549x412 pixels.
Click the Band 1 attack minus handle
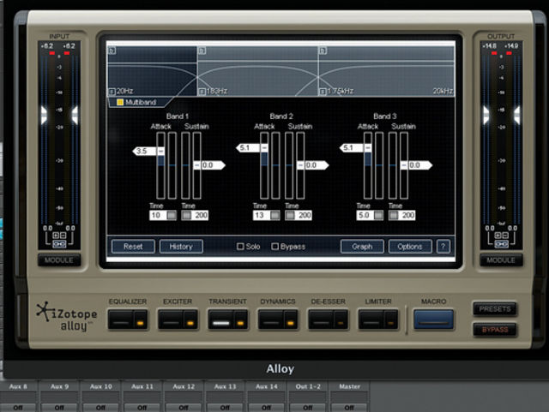(x=160, y=151)
